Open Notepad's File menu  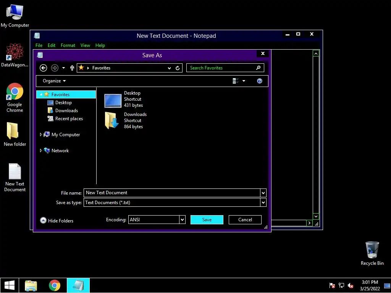(39, 45)
